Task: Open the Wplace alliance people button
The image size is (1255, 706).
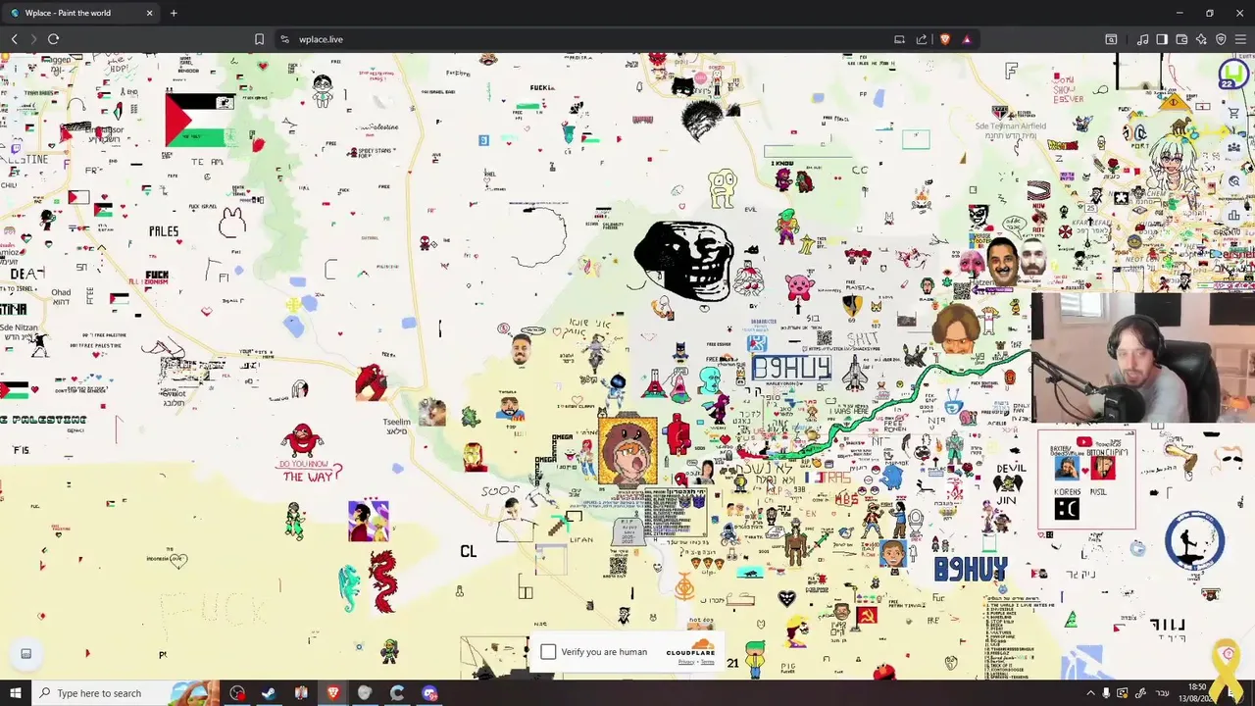Action: tap(1234, 149)
